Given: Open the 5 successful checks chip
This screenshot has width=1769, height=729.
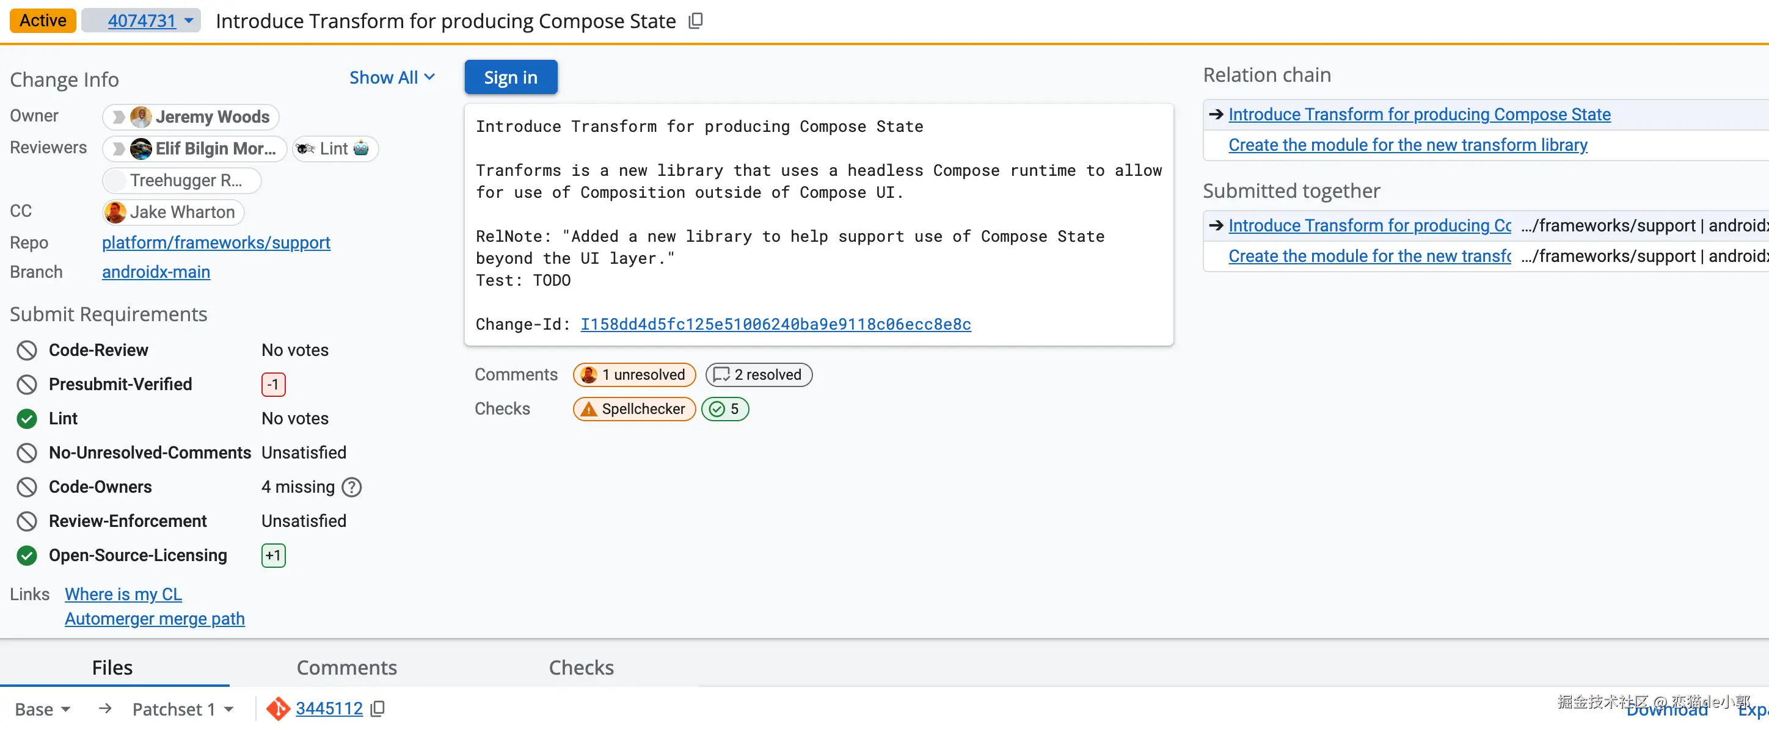Looking at the screenshot, I should click(725, 409).
